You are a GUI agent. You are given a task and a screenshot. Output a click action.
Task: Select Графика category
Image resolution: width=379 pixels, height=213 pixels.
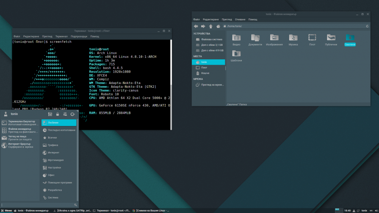59,145
